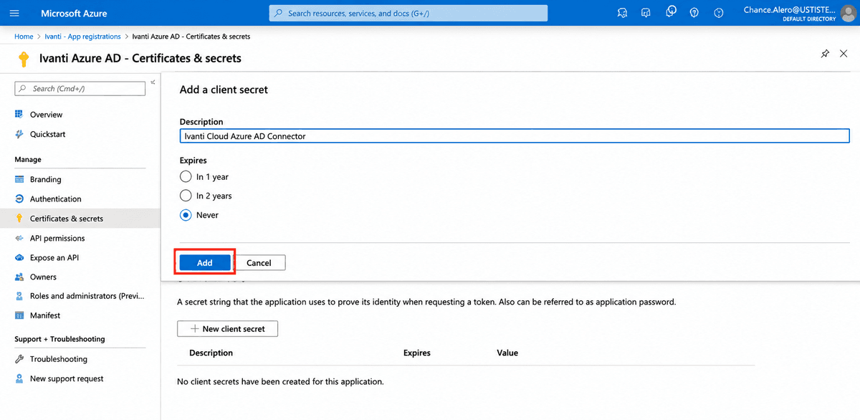Click the Cancel button

pos(259,263)
